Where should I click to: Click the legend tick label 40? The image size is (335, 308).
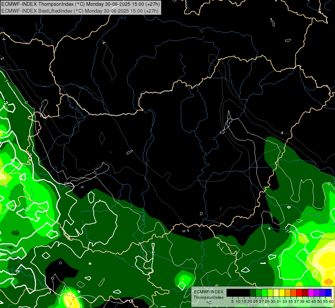pos(308,301)
